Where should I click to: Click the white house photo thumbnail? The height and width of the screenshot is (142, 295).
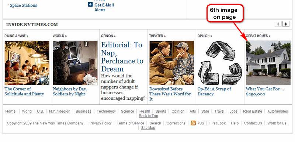pyautogui.click(x=268, y=63)
